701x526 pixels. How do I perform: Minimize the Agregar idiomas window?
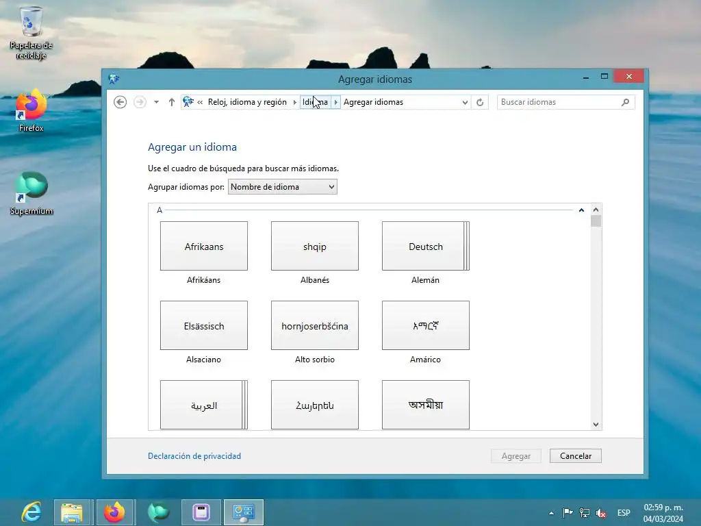coord(586,78)
